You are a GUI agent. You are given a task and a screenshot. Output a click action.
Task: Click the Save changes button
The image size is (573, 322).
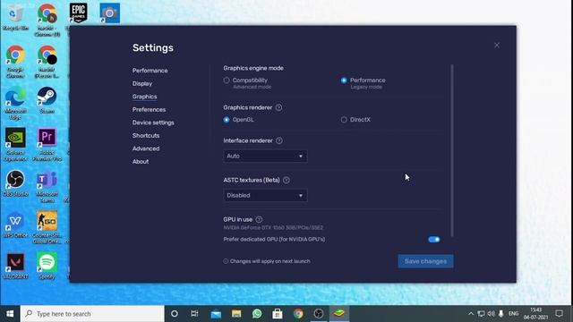pos(426,261)
